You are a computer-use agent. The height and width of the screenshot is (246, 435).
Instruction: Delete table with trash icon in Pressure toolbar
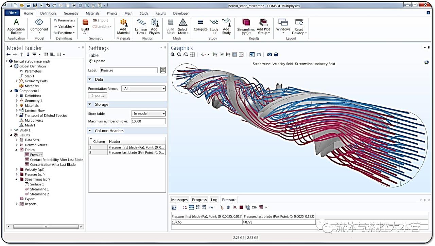click(228, 207)
